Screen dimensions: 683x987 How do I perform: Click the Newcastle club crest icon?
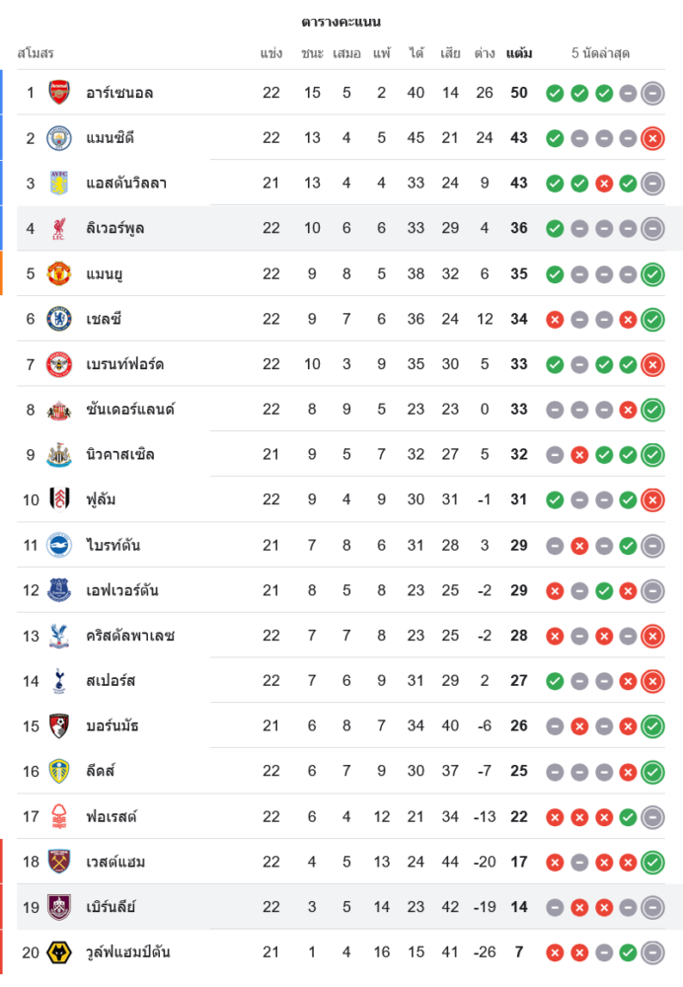point(59,455)
